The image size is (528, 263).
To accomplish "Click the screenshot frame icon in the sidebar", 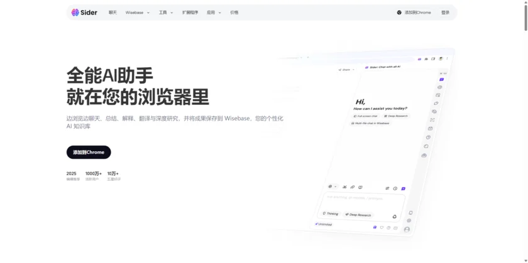I will [x=432, y=120].
